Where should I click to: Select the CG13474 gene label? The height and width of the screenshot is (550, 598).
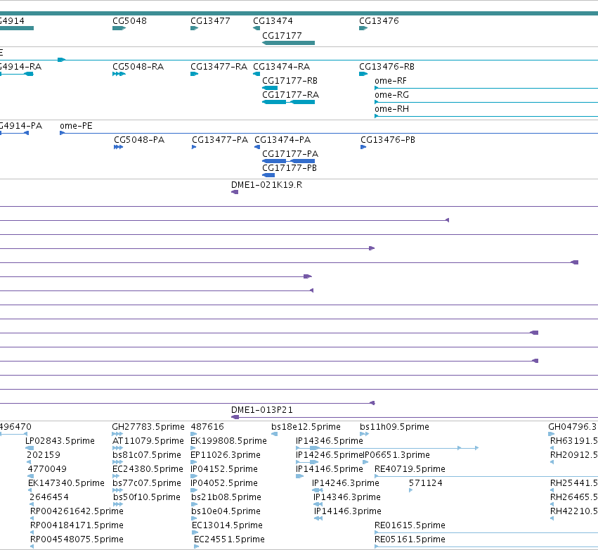[x=273, y=21]
